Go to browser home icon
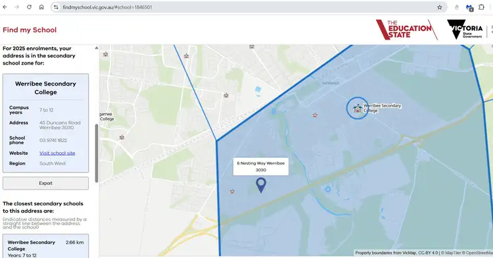 (41, 7)
